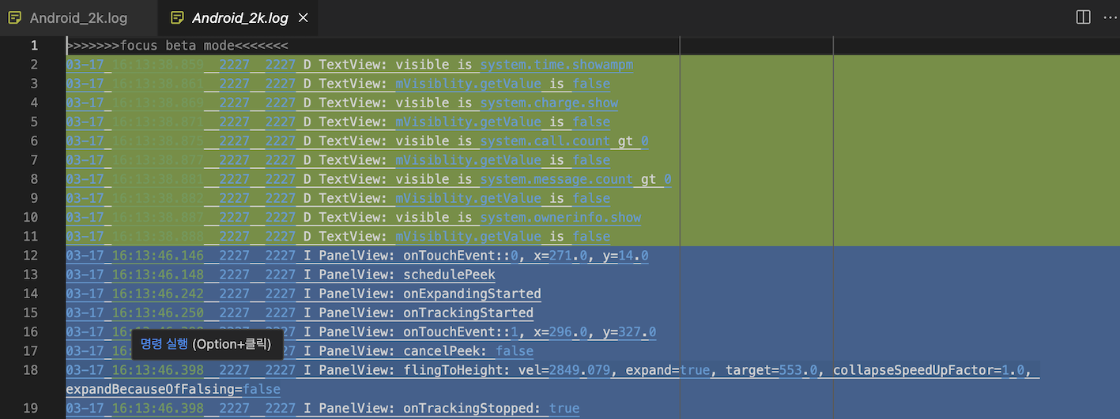Click timestamp 16:13:46.242 on line 14
The image size is (1120, 419).
tap(157, 294)
